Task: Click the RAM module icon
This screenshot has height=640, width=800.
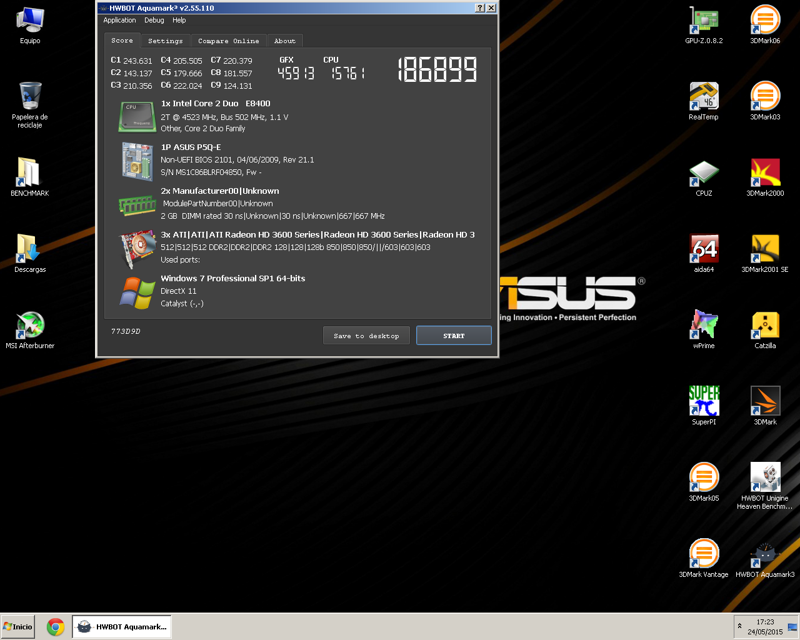Action: [x=137, y=205]
